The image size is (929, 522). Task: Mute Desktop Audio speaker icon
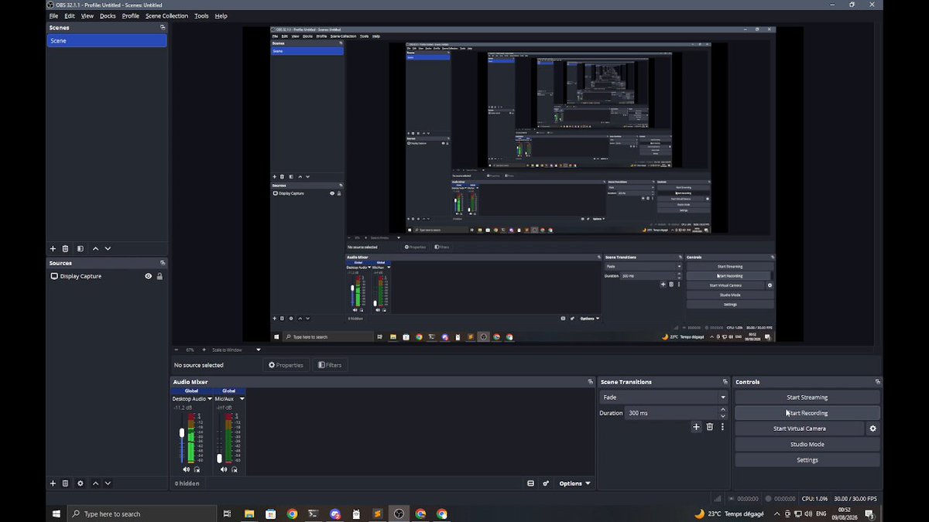(186, 469)
